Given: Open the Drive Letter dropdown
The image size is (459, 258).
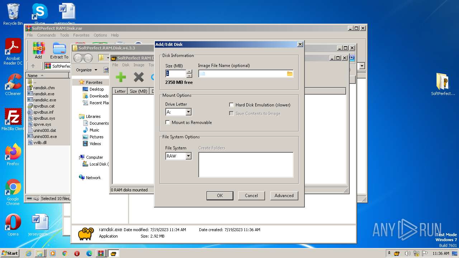Looking at the screenshot, I should (188, 112).
